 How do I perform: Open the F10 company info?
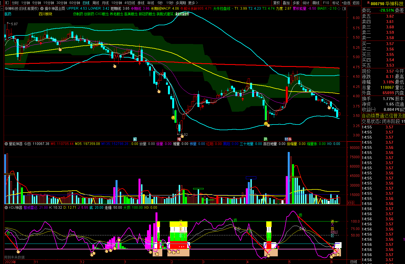point(326,3)
